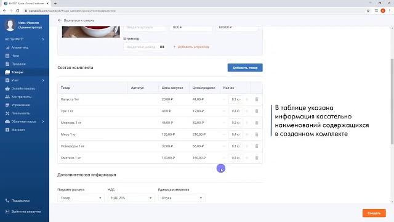Click the 0,00 ₽ price field
Viewport: 394px width, 222px height.
click(191, 27)
